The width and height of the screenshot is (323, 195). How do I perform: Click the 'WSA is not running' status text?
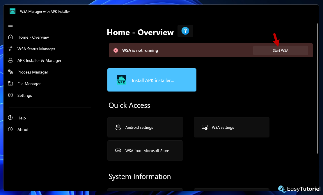[x=140, y=50]
